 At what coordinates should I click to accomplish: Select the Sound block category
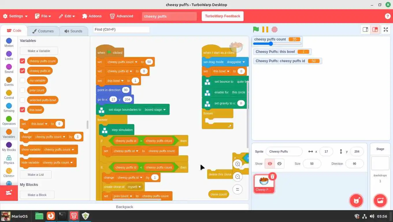9,69
